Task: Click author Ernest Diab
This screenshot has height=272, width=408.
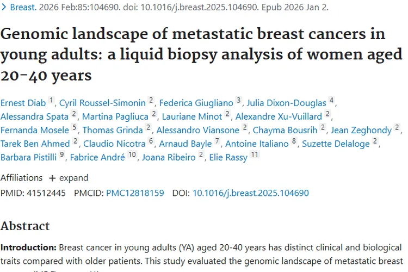Action: coord(22,102)
